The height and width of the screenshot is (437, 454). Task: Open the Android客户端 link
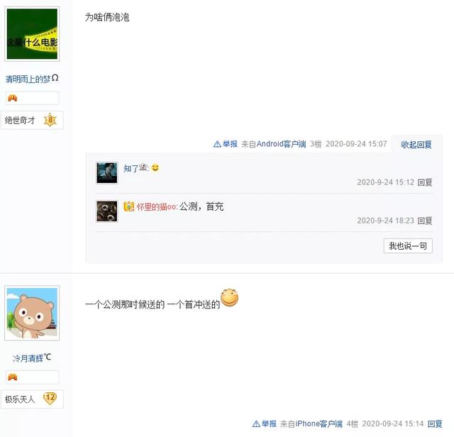click(281, 144)
